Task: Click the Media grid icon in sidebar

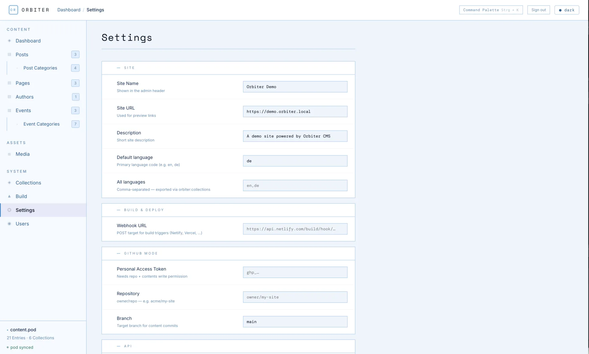Action: click(9, 154)
